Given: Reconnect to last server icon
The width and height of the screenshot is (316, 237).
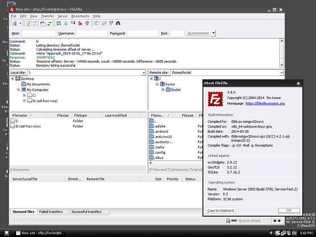Looking at the screenshot, I should [87, 23].
